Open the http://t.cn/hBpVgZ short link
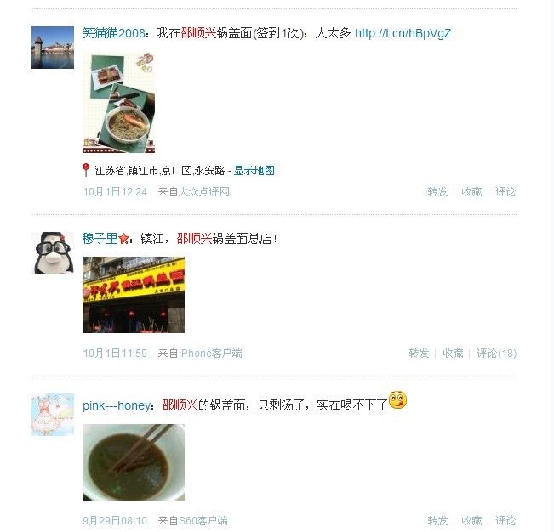Image resolution: width=554 pixels, height=532 pixels. pyautogui.click(x=403, y=33)
